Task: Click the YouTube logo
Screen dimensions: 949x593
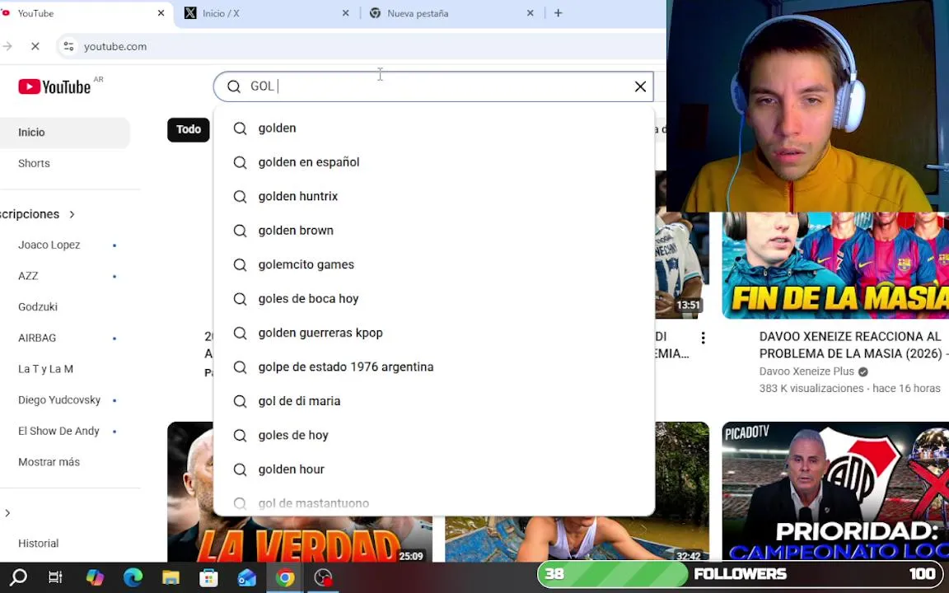Action: (x=54, y=86)
